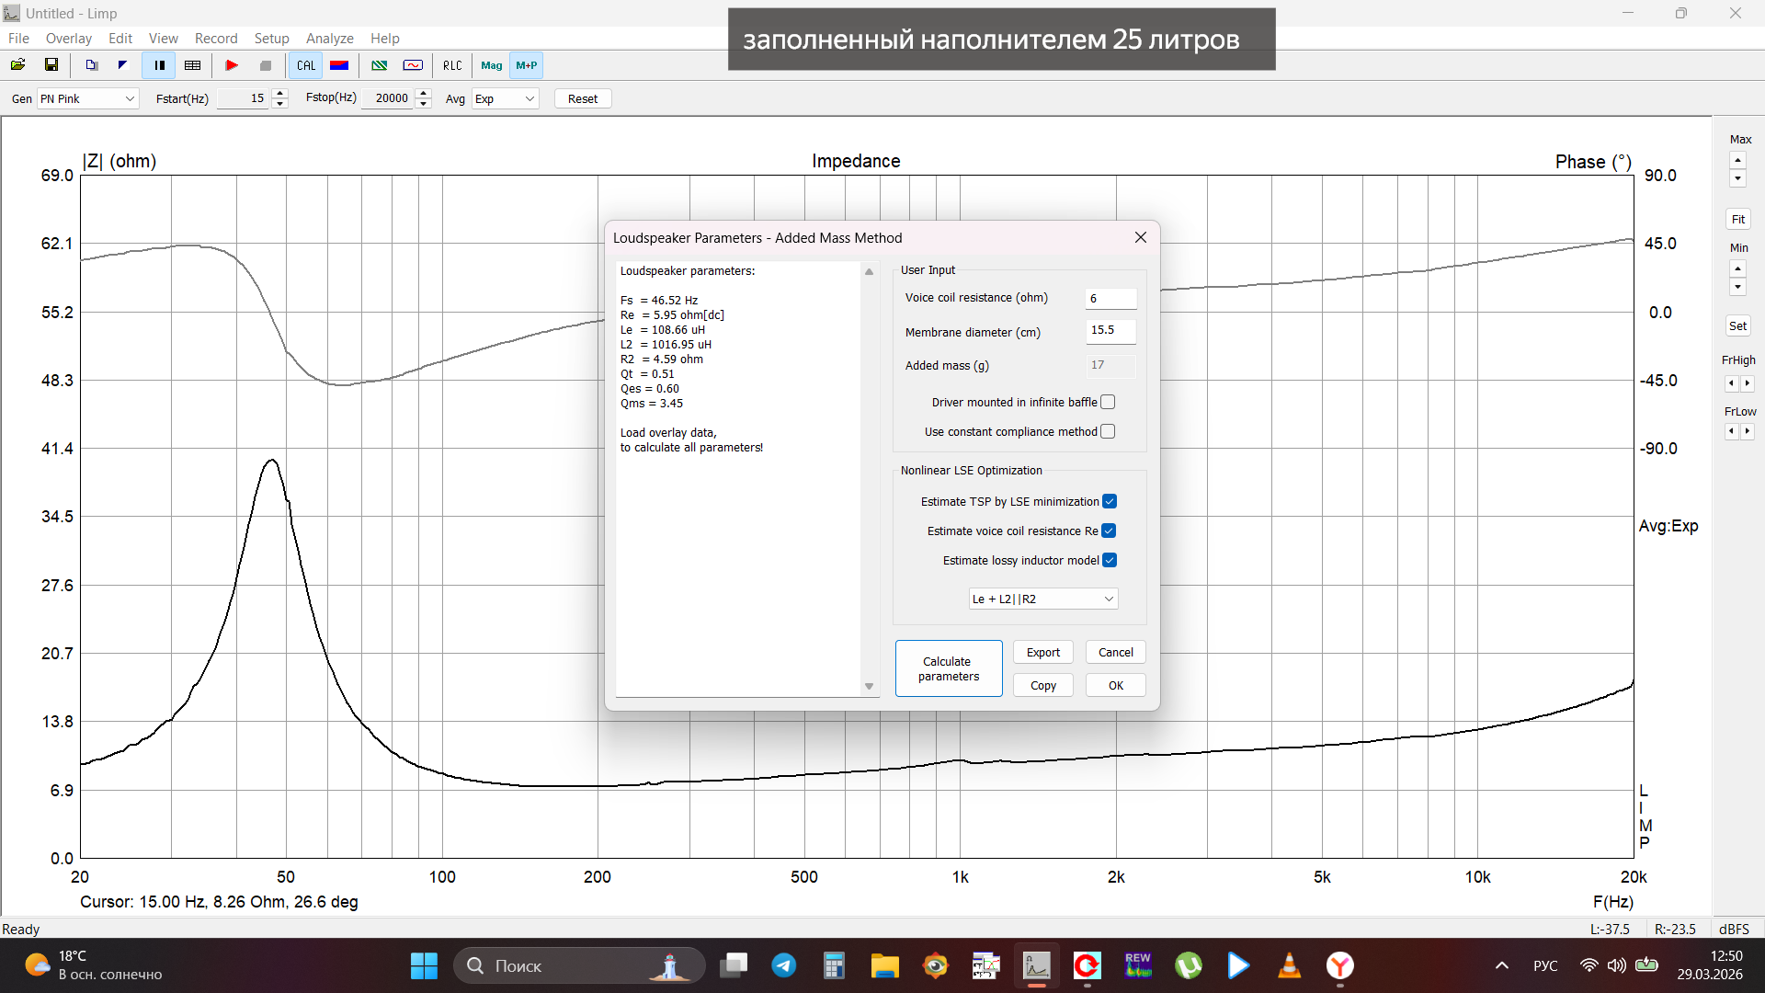Check Use constant compliance method

[x=1108, y=431]
